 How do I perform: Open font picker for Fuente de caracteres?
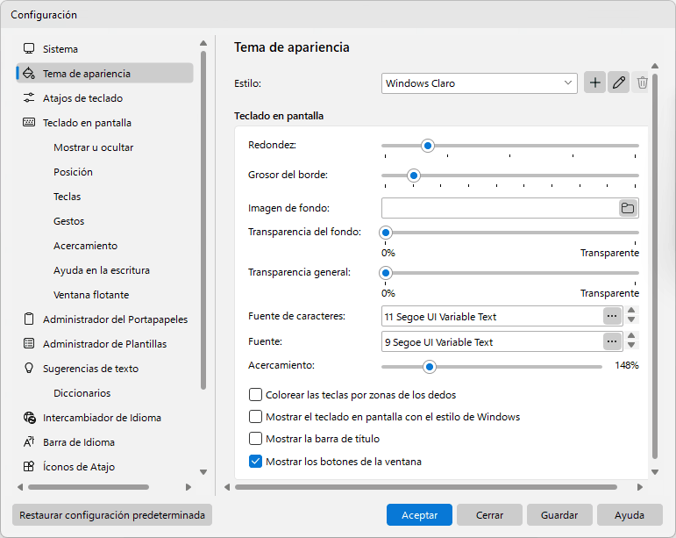612,316
